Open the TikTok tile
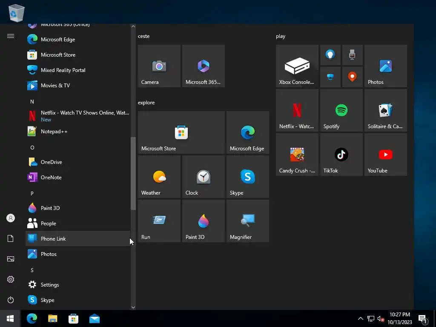The height and width of the screenshot is (327, 436). tap(341, 154)
